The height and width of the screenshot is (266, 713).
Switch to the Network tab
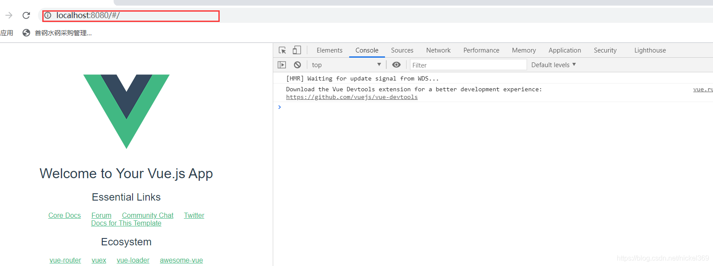coord(439,50)
